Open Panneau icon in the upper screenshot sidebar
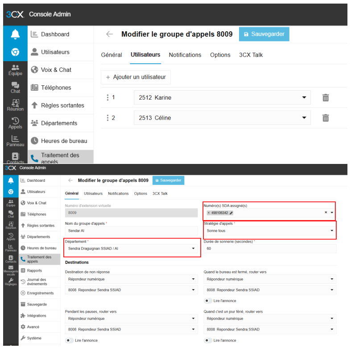 point(15,141)
